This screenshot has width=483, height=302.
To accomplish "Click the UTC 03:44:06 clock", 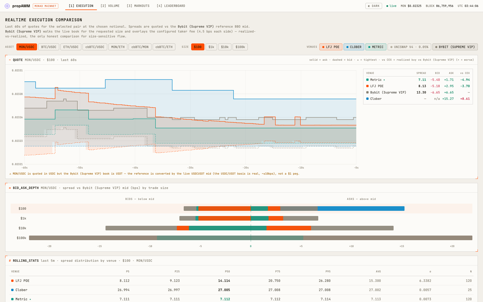I will (x=468, y=6).
